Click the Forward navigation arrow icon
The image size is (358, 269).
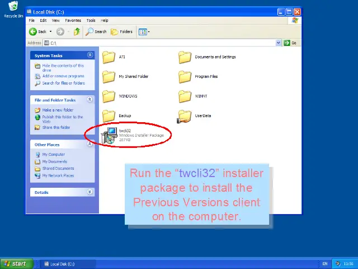coord(60,31)
